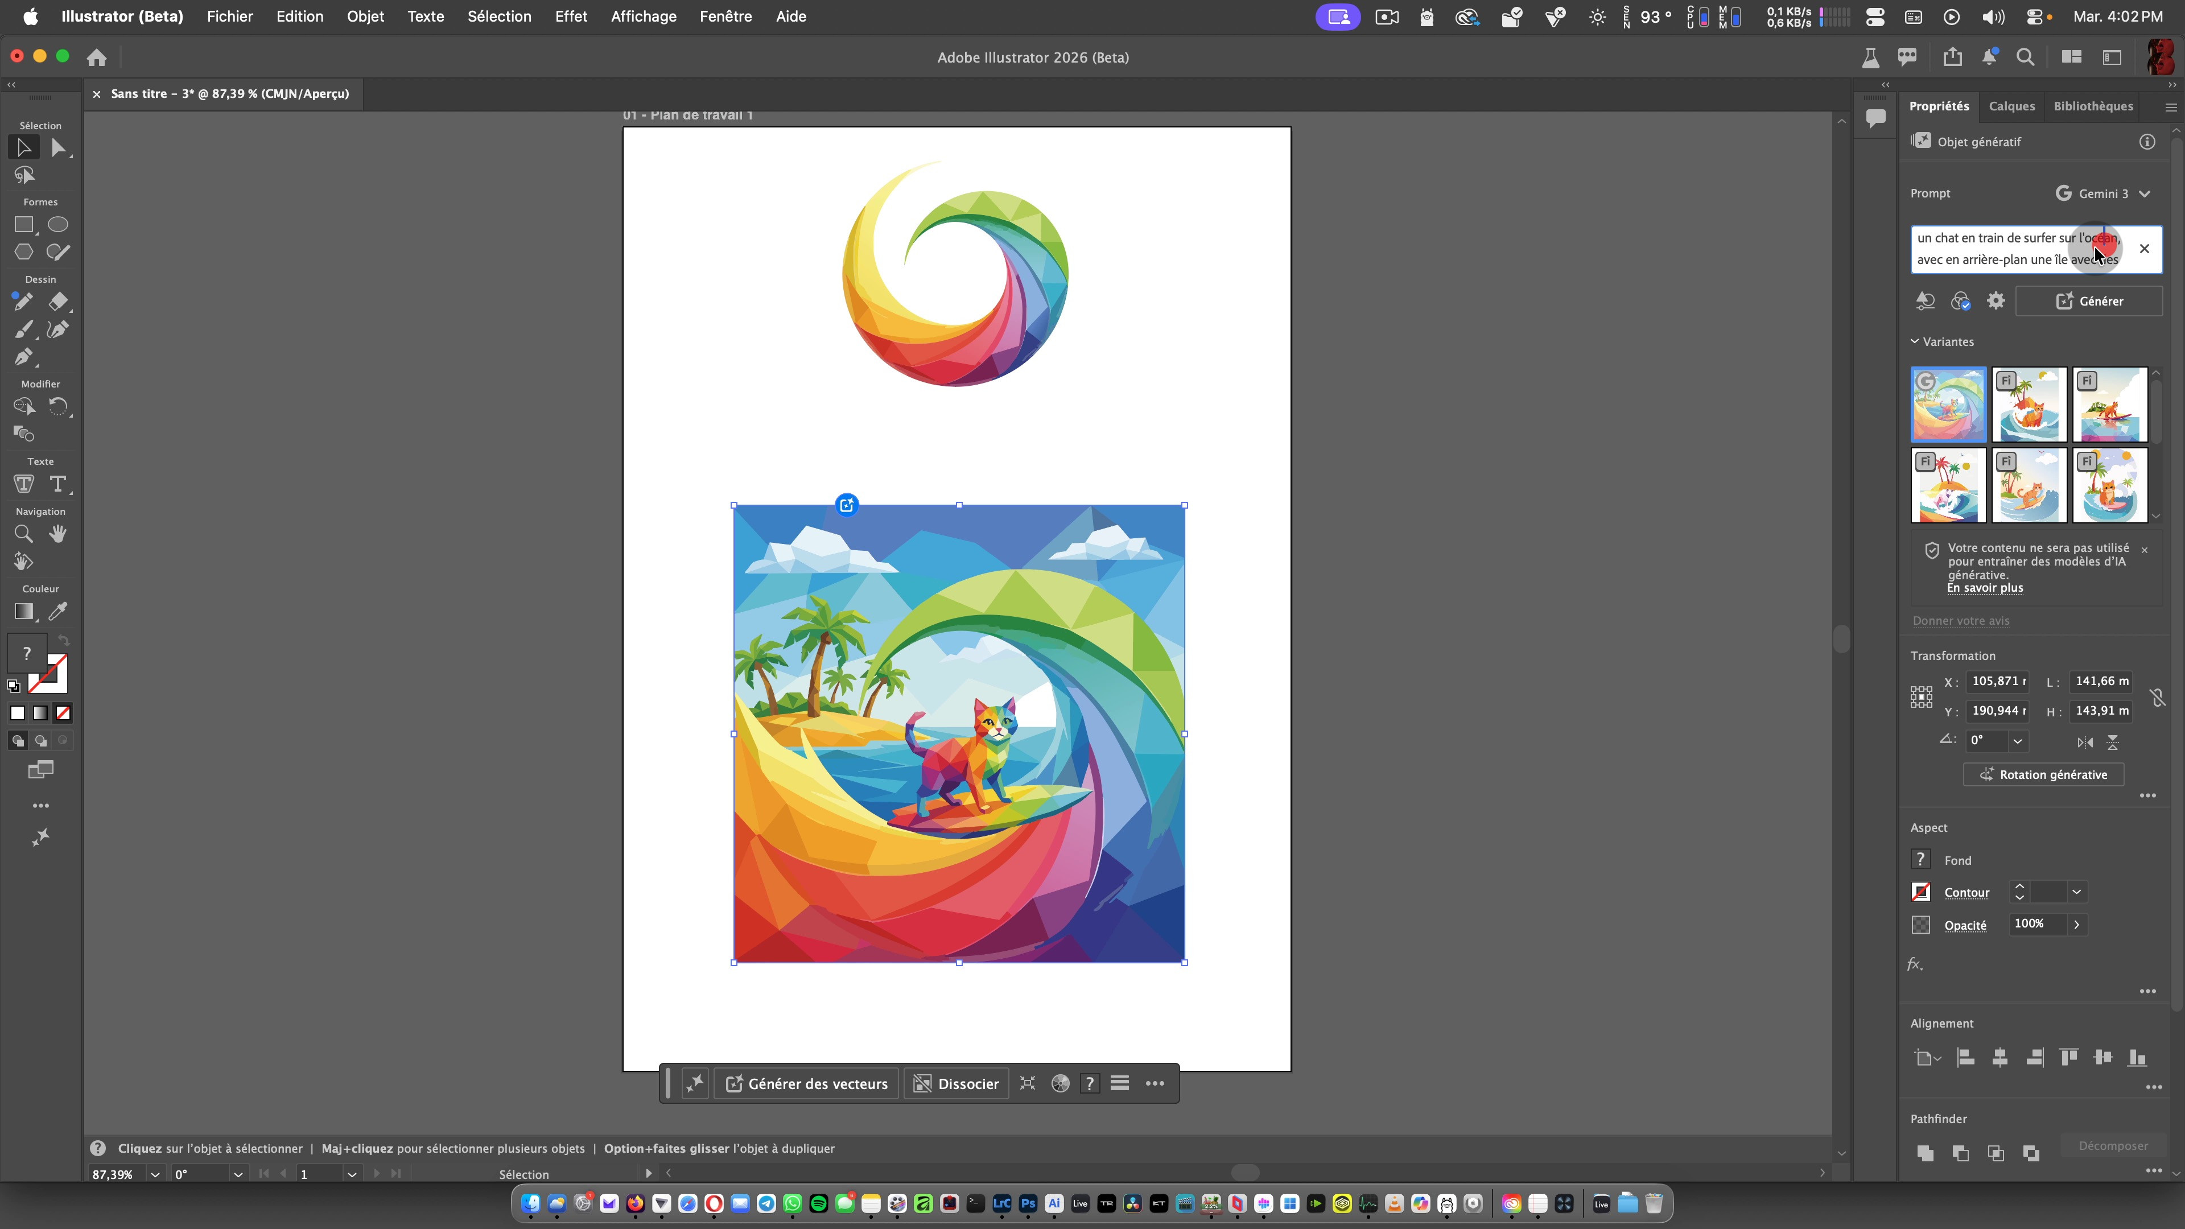Select the Eyedropper tool

(57, 612)
